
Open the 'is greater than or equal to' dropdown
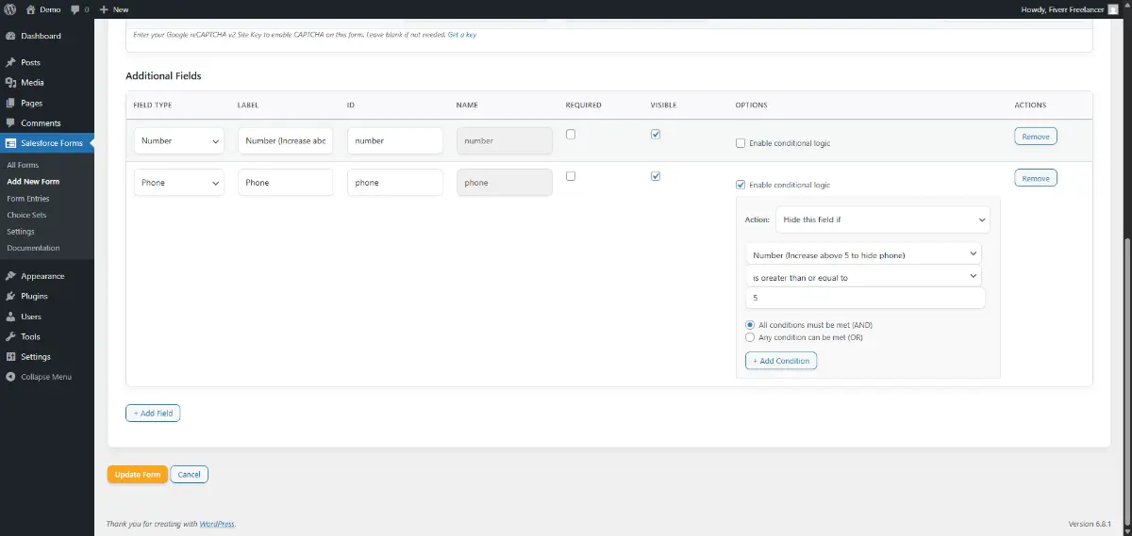863,276
